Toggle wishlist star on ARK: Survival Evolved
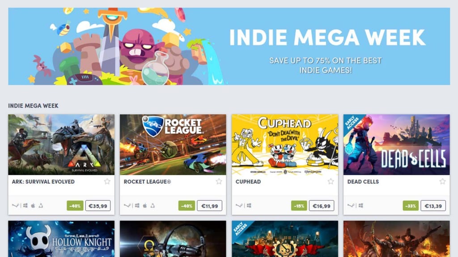This screenshot has height=257, width=458. click(x=107, y=182)
